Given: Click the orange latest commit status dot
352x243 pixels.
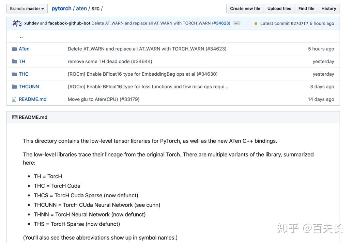Looking at the screenshot, I should click(257, 23).
